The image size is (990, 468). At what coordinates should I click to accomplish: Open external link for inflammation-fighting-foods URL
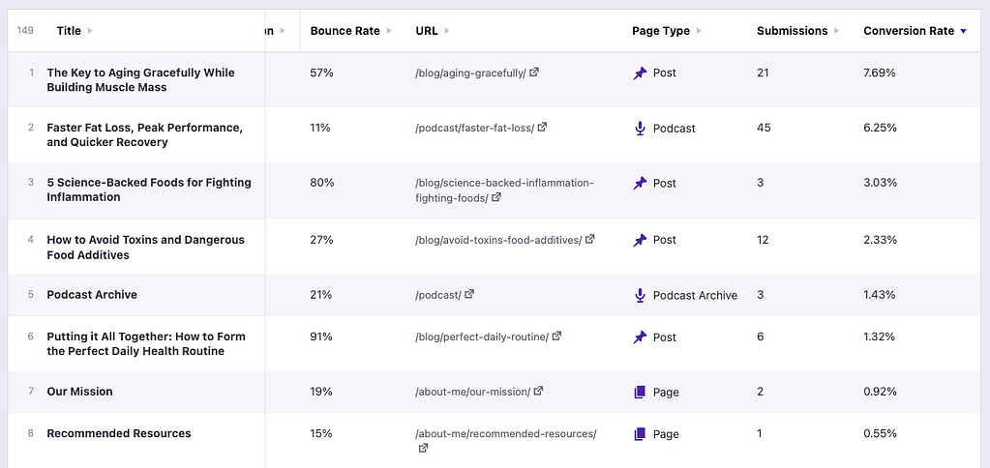496,197
